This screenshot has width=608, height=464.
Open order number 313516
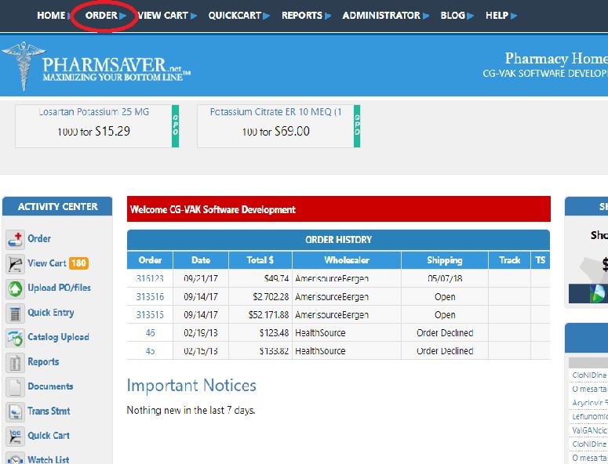[150, 297]
